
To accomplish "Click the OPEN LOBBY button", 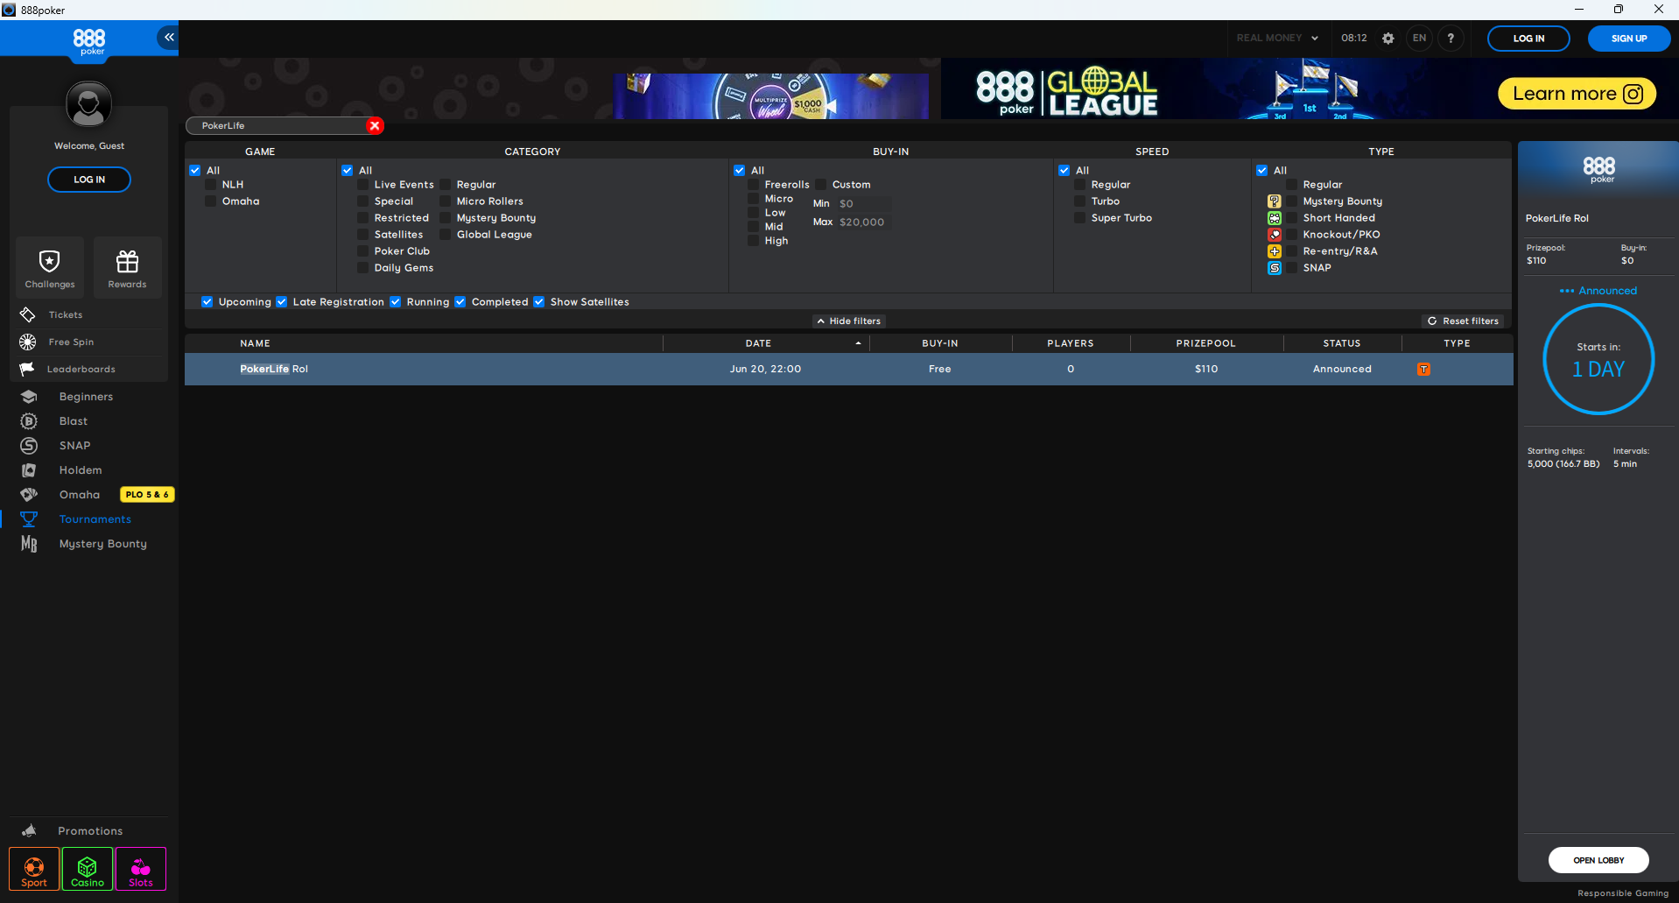I will coord(1598,860).
